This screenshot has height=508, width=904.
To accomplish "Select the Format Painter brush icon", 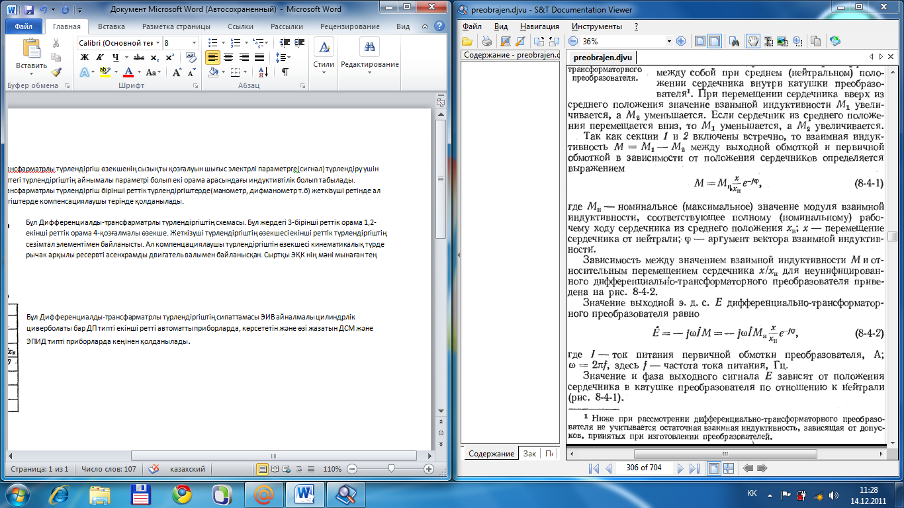I will (x=56, y=72).
